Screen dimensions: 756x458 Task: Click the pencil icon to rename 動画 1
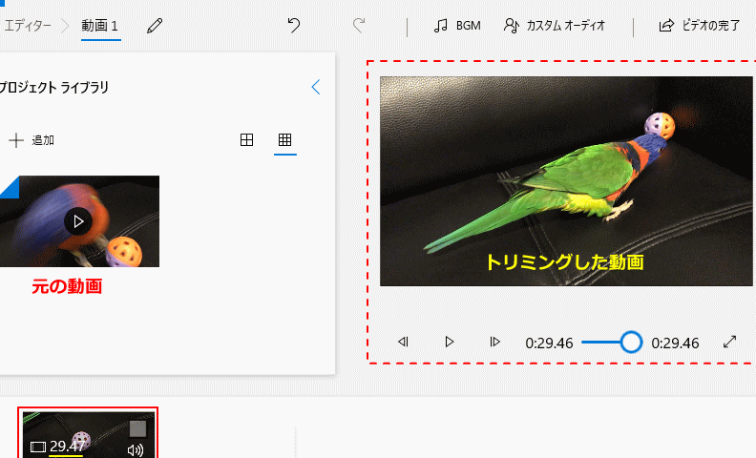point(155,26)
